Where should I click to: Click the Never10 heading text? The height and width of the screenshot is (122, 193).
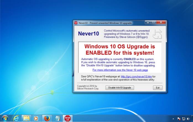[x=88, y=34]
